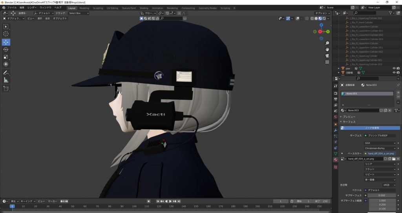
Task: Toggle X-ray display in viewport header
Action: (306, 18)
